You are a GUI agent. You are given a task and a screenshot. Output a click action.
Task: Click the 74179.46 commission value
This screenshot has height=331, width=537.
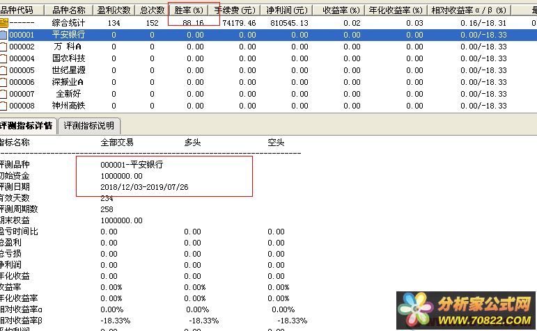[239, 23]
